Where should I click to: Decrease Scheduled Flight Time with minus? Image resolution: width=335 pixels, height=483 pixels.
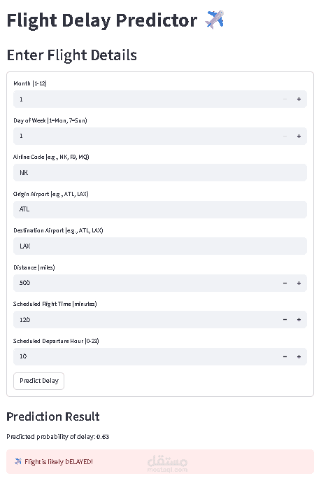285,320
